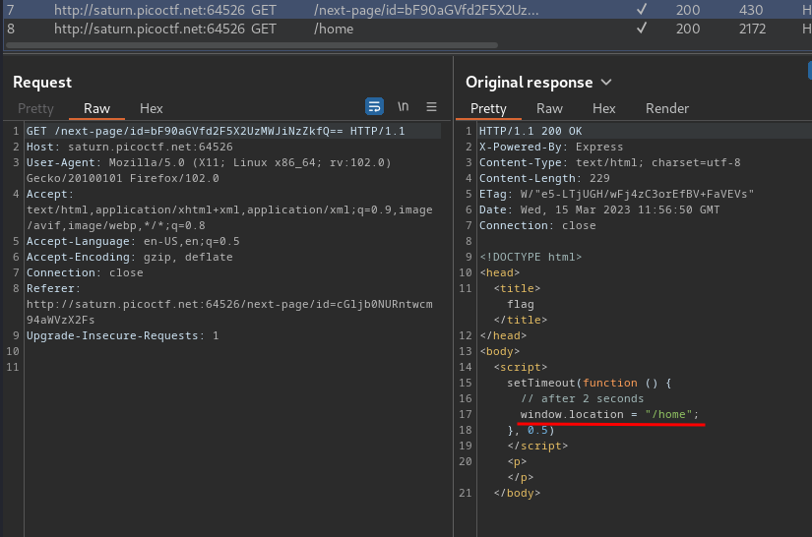
Task: Switch Request view to Hex tab
Action: 152,108
